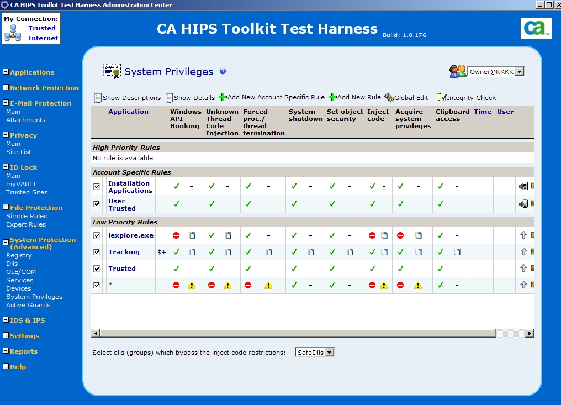561x405 pixels.
Task: Click green plus of Add New Account Specific Rule
Action: click(x=223, y=97)
